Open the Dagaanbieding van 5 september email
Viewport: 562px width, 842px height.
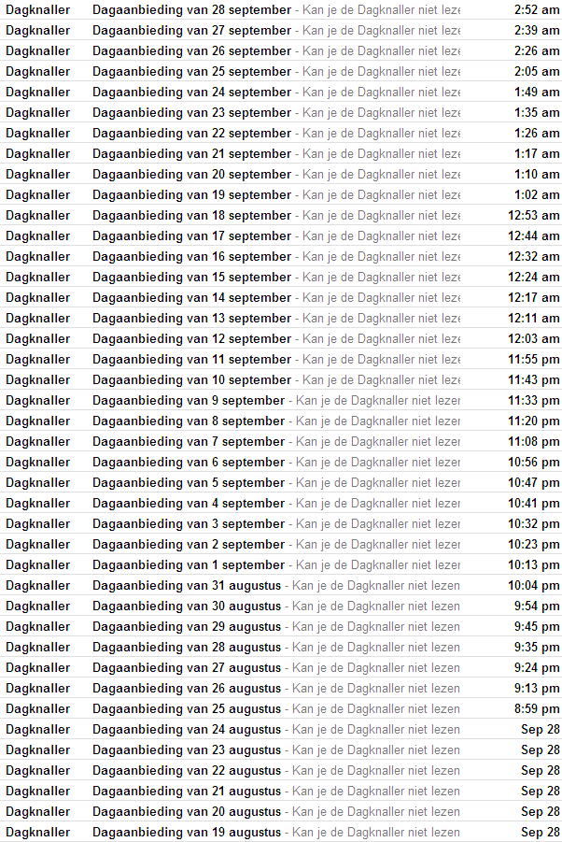click(x=281, y=483)
